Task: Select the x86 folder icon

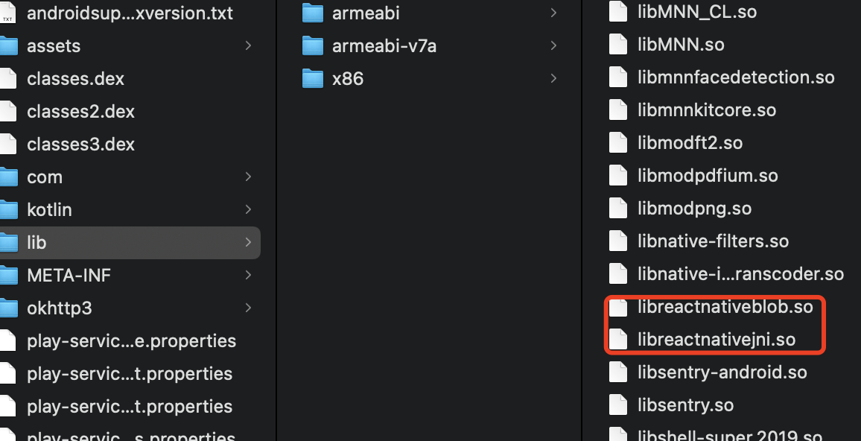Action: [x=312, y=78]
